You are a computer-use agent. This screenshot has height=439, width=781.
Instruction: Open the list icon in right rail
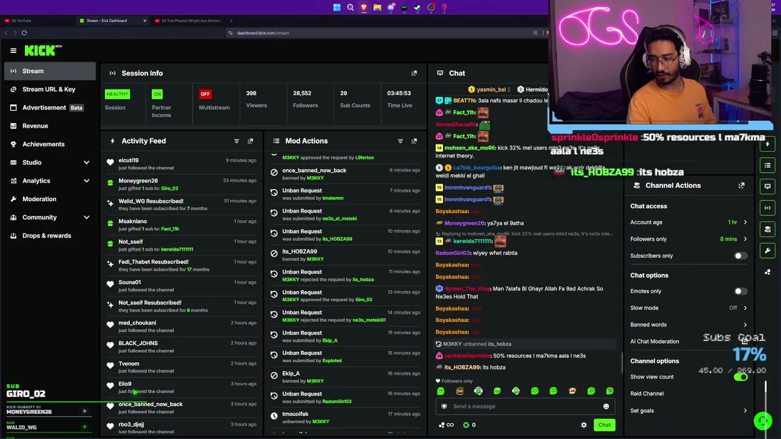click(768, 165)
